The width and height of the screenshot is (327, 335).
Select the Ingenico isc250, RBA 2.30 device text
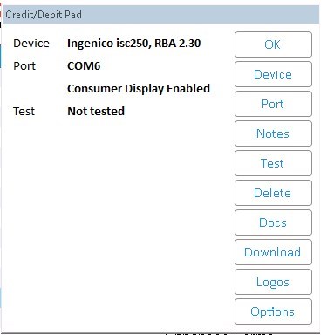[x=133, y=44]
